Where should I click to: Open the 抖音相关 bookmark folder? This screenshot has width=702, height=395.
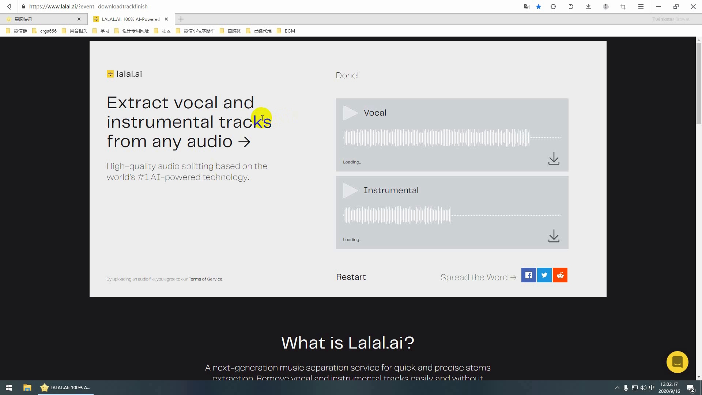tap(75, 31)
